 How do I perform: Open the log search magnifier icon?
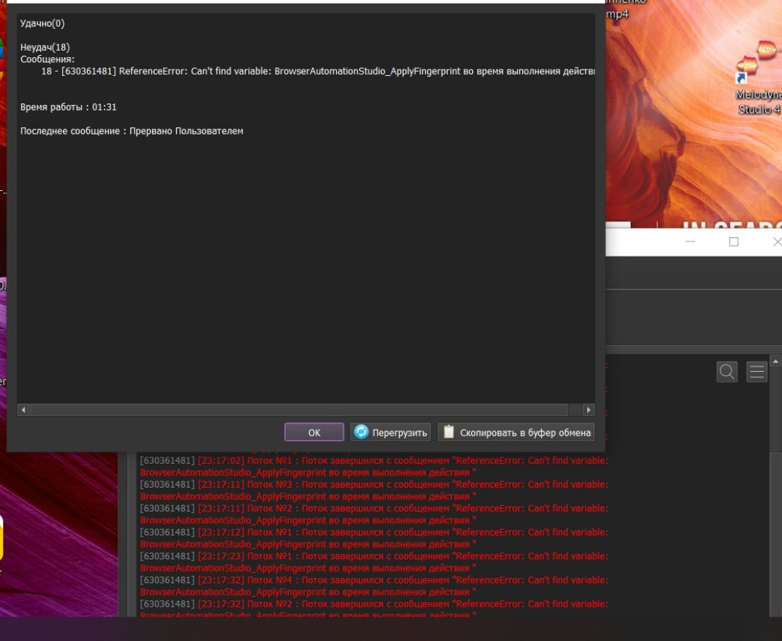[x=727, y=372]
